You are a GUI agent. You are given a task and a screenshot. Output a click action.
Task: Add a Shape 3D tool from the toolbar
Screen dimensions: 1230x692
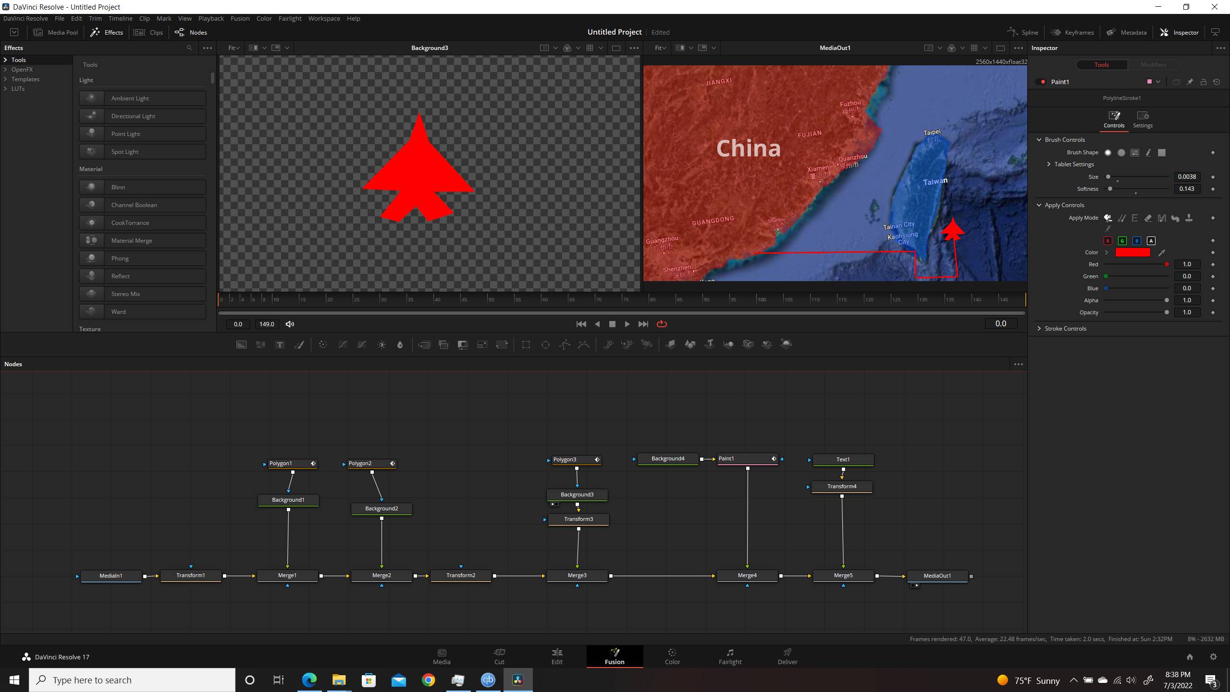[690, 344]
